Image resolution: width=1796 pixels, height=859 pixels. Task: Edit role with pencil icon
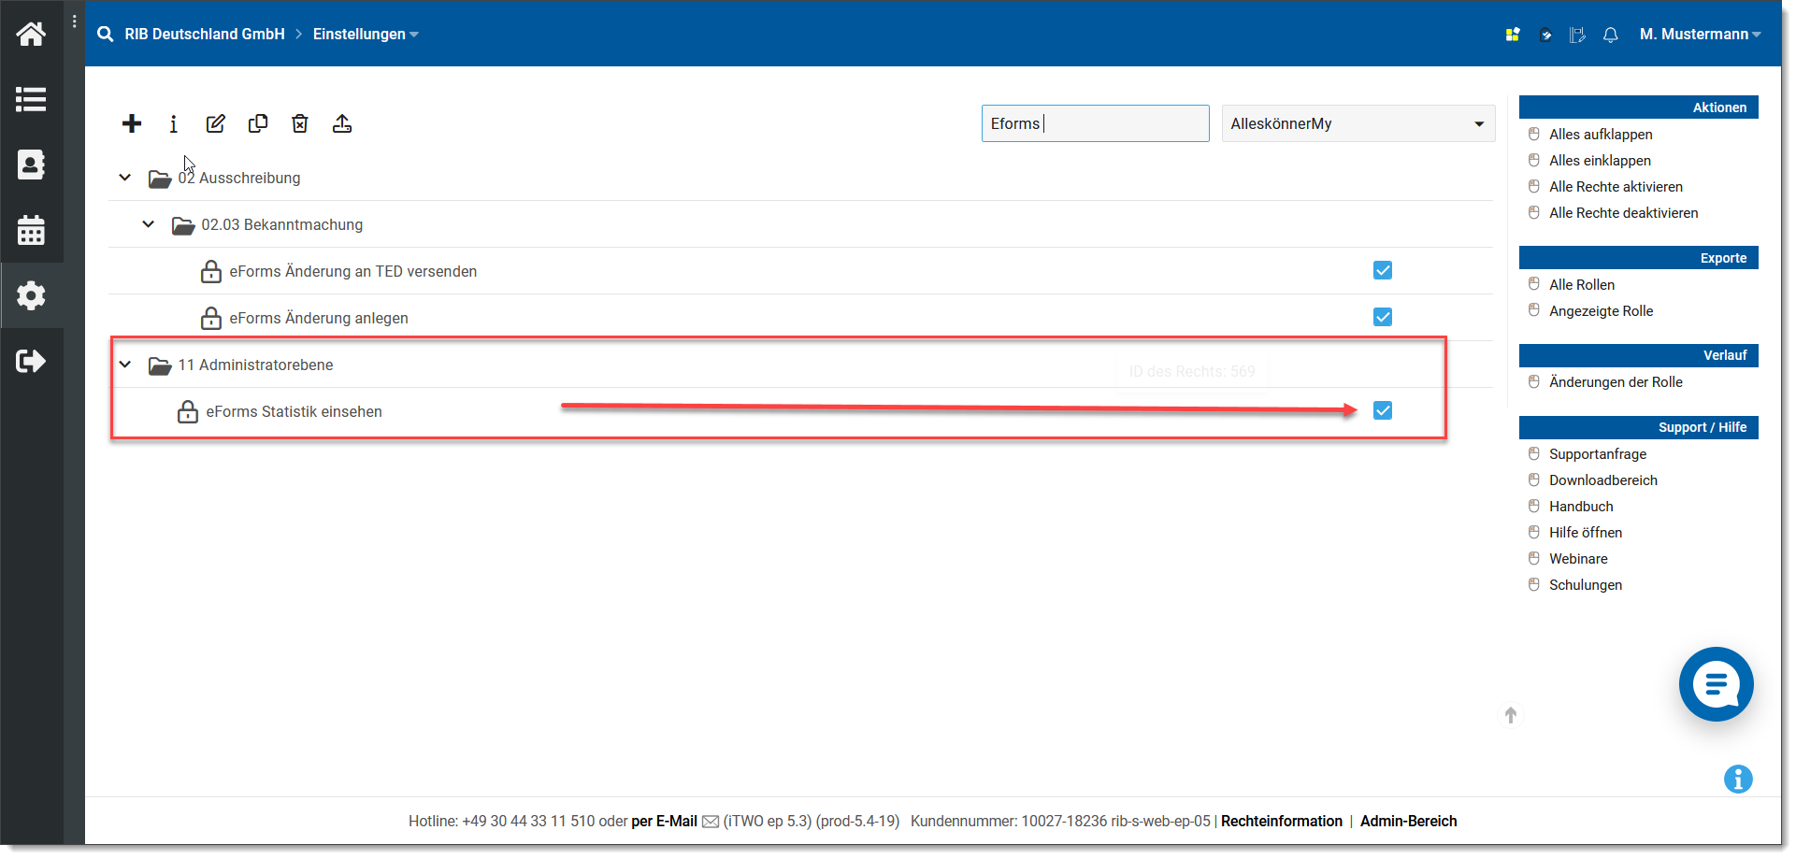(x=216, y=123)
